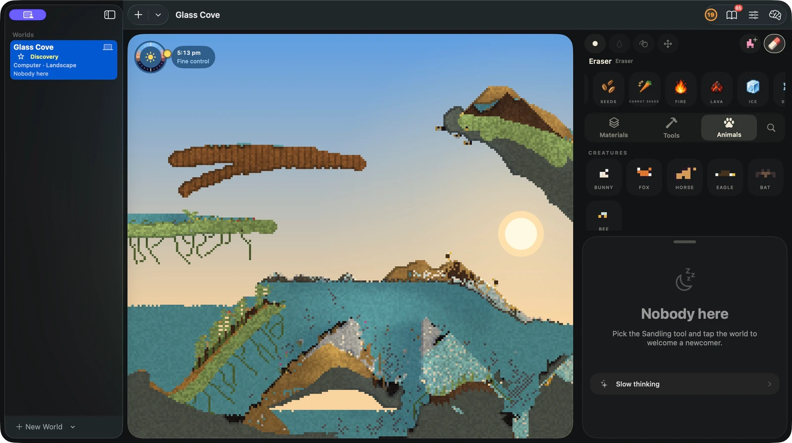
Task: Choose the Lava material
Action: coord(717,89)
